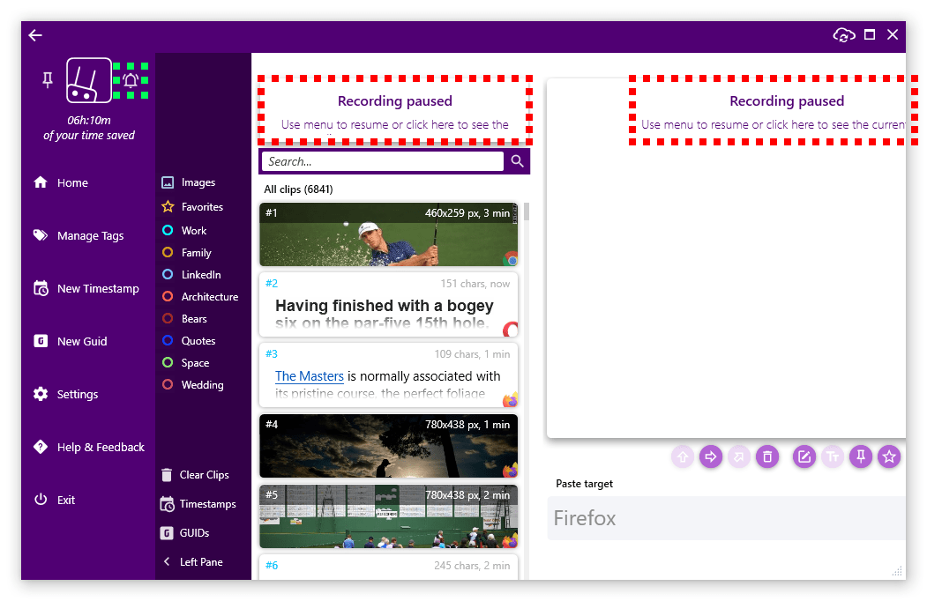Click Exit to quit the app
The width and height of the screenshot is (927, 601).
click(x=55, y=500)
